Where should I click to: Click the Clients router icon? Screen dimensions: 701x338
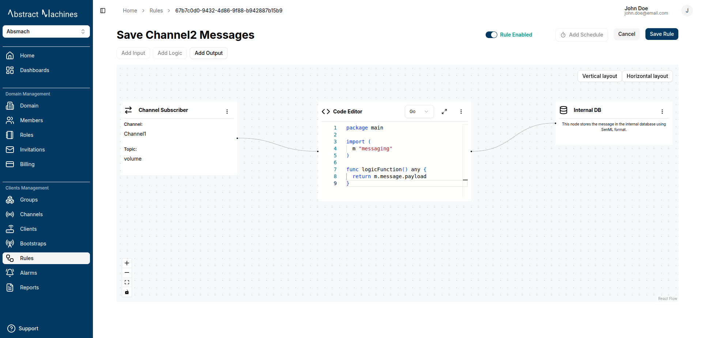[x=10, y=229]
